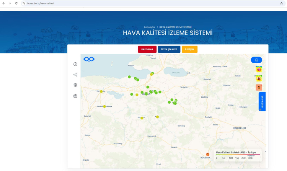
Task: Toggle the fire hotspot layer icon
Action: 259,88
